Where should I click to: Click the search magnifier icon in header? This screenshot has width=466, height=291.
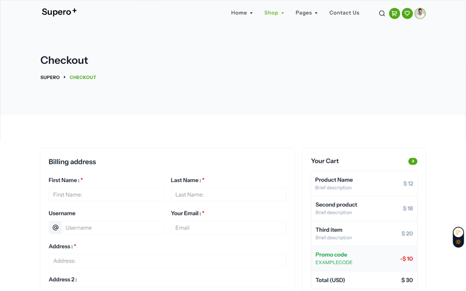382,13
